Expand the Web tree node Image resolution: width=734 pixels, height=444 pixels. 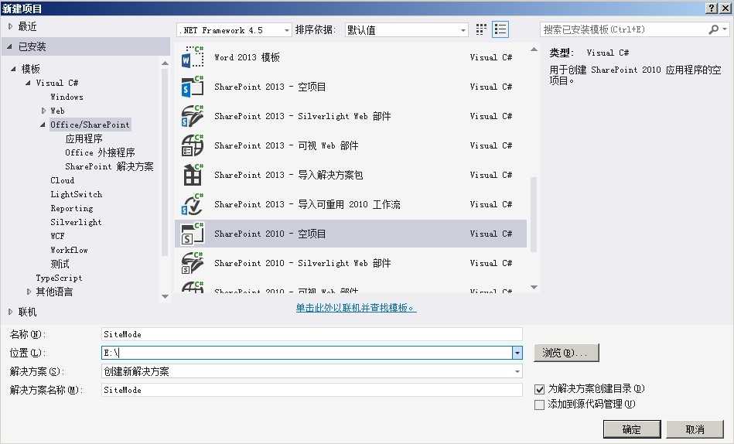pyautogui.click(x=43, y=111)
